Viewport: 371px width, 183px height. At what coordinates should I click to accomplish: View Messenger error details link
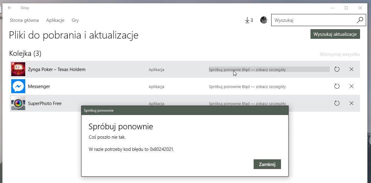coord(247,86)
